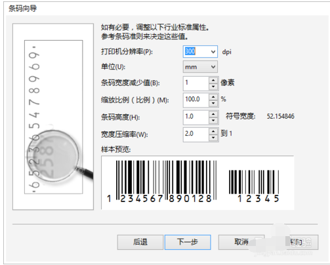Increase the scale percentage with up arrow
The height and width of the screenshot is (265, 330).
pos(213,97)
